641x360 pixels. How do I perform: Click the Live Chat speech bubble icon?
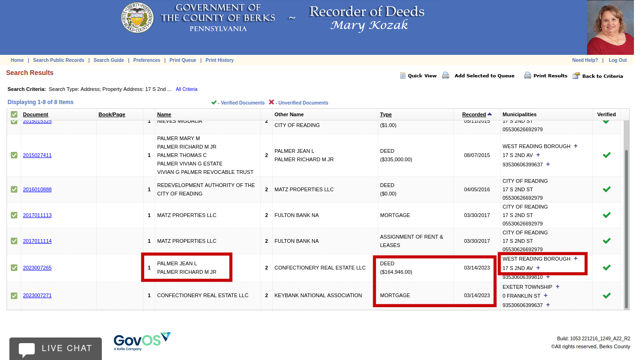coord(27,349)
